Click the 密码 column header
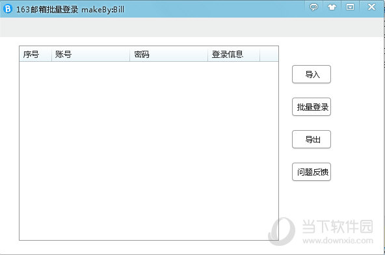The height and width of the screenshot is (255, 385). click(x=168, y=54)
